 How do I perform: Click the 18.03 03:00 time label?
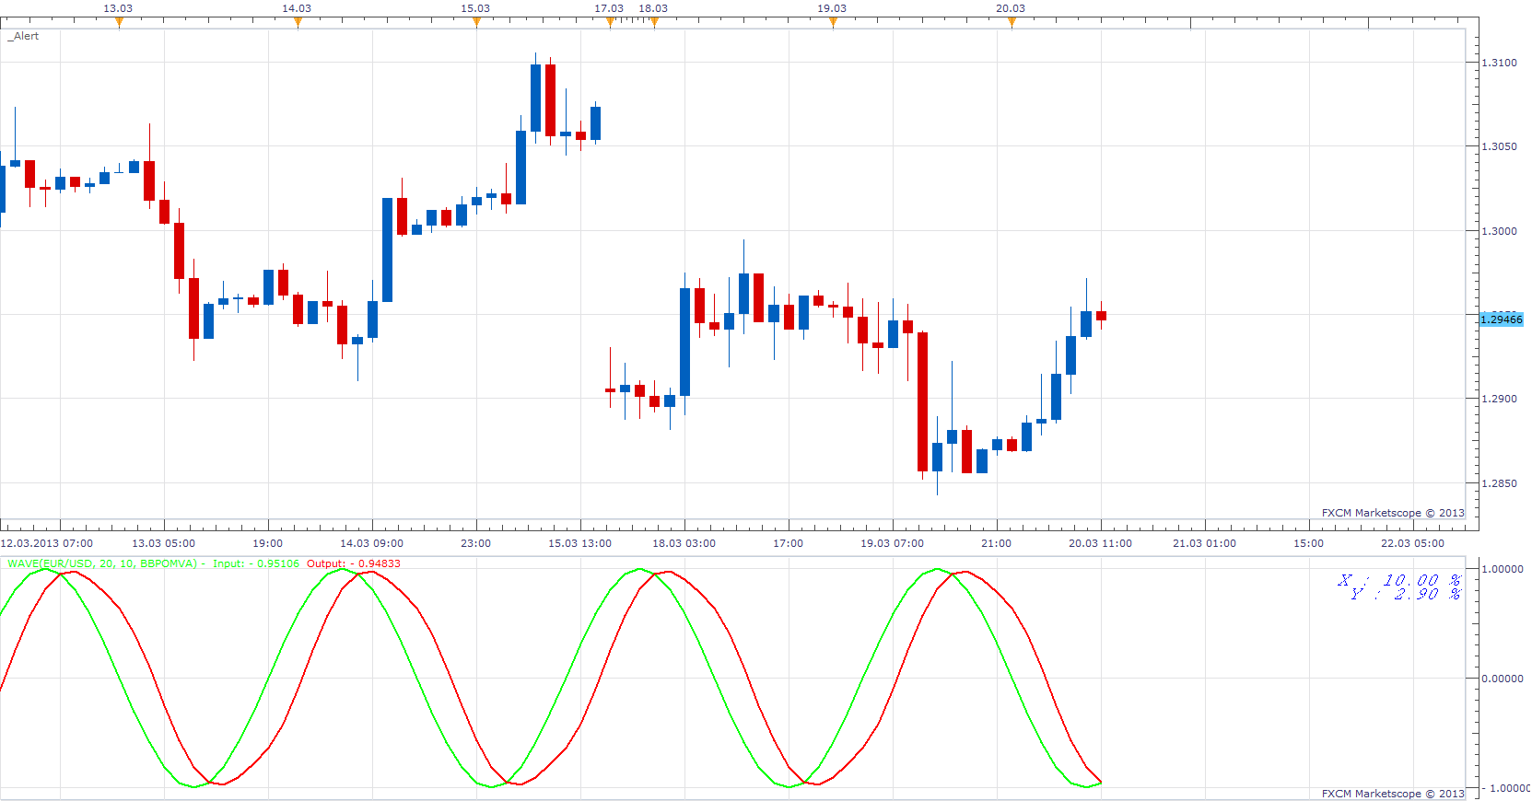coord(684,543)
